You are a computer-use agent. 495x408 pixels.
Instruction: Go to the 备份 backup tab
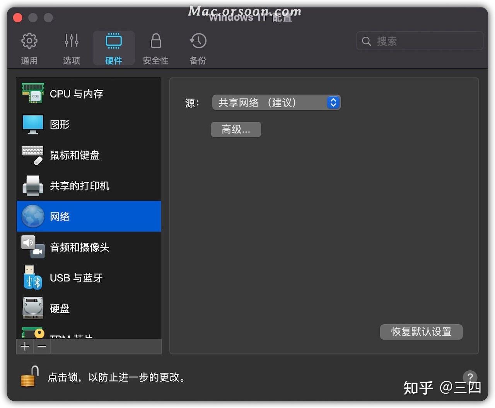tap(198, 48)
